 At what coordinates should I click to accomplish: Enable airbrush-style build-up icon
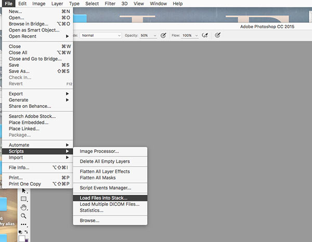click(205, 35)
